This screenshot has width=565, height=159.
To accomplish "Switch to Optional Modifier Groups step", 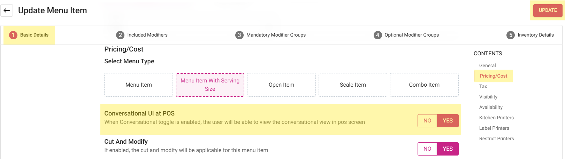I will [411, 35].
